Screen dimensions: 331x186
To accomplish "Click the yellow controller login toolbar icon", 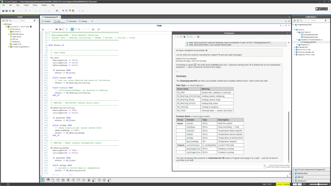I will 73,11.
